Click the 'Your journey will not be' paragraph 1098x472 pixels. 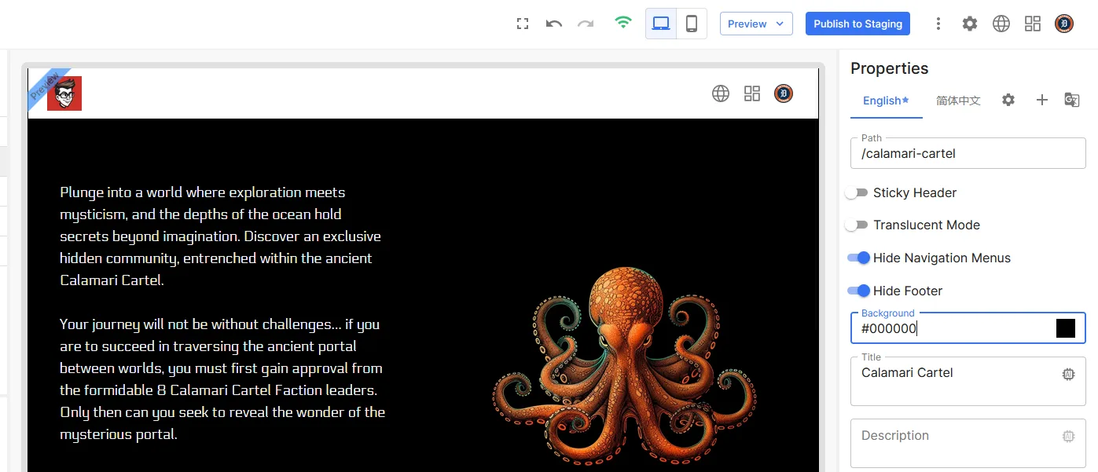[x=222, y=379]
